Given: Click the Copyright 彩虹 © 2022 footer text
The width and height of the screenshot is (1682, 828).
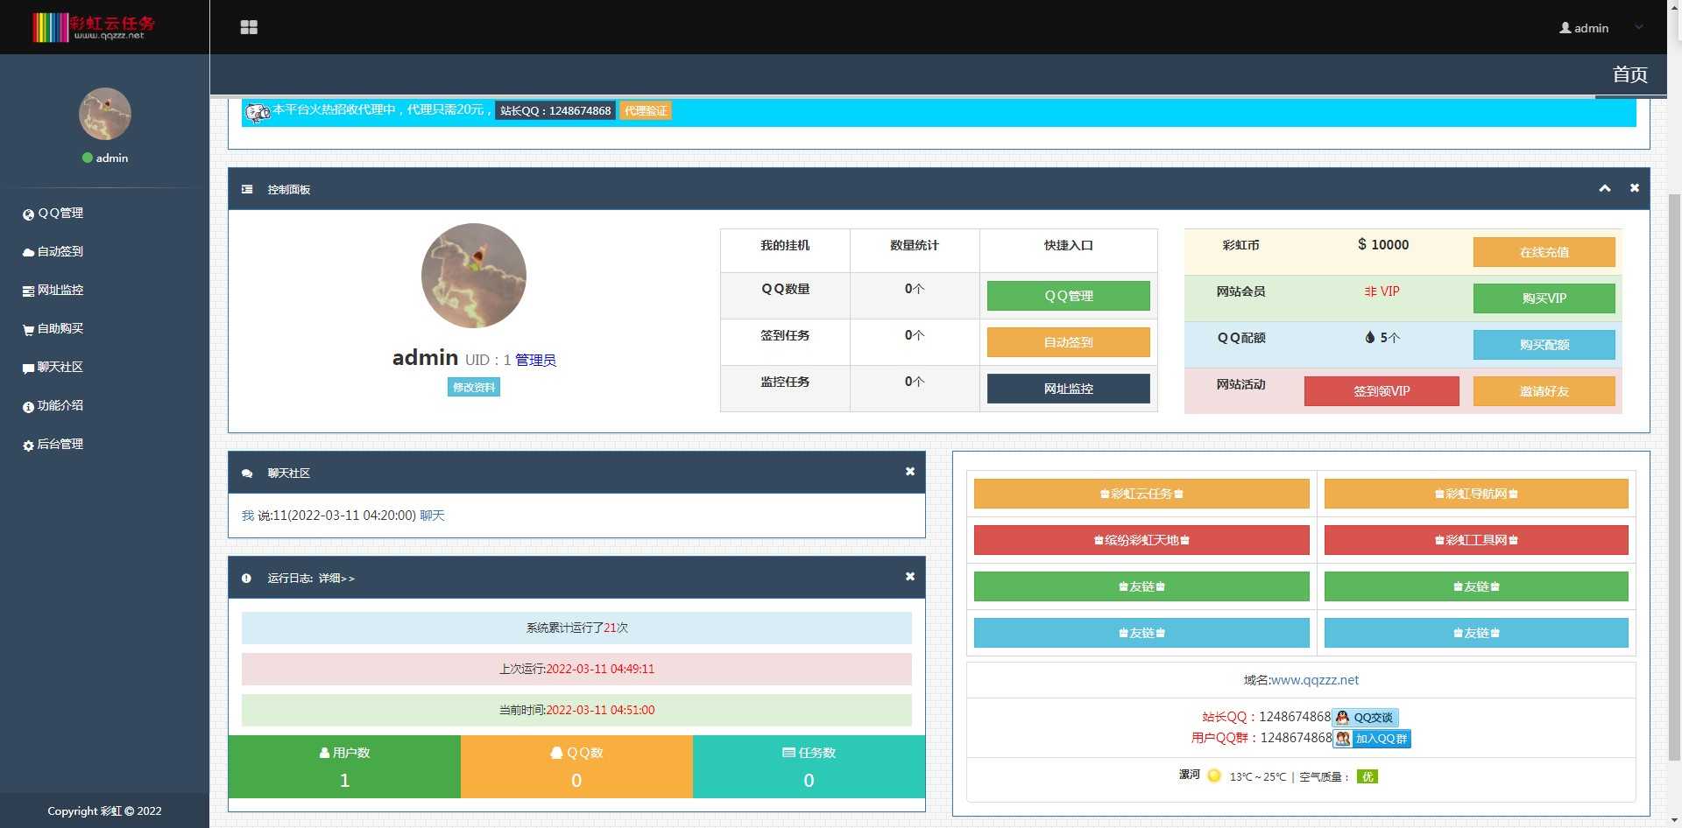Looking at the screenshot, I should 104,811.
